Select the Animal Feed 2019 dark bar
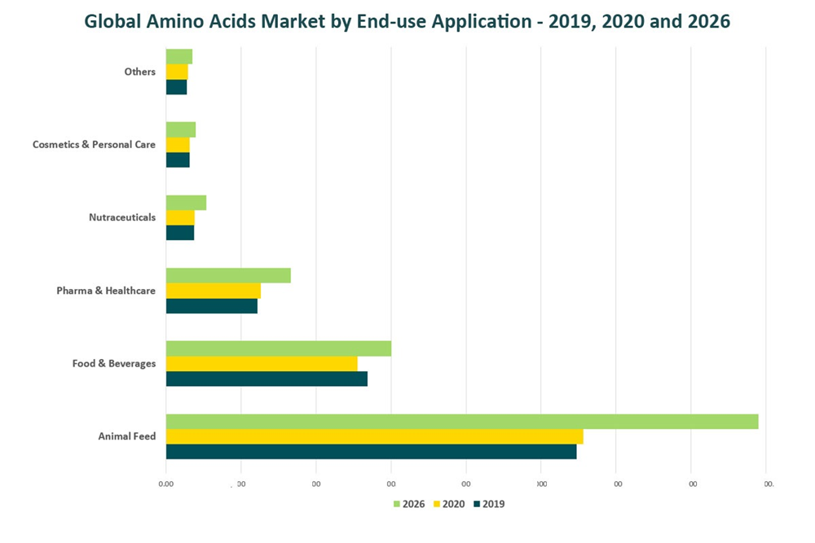The image size is (815, 543). tap(371, 452)
